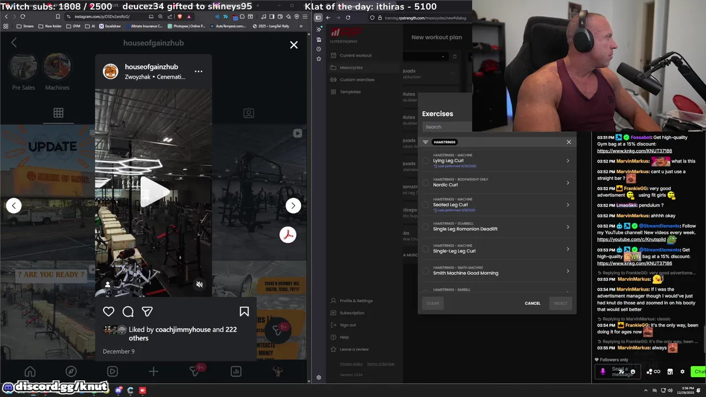Unmute the reel with the speaker icon
The image size is (706, 397).
coord(200,285)
